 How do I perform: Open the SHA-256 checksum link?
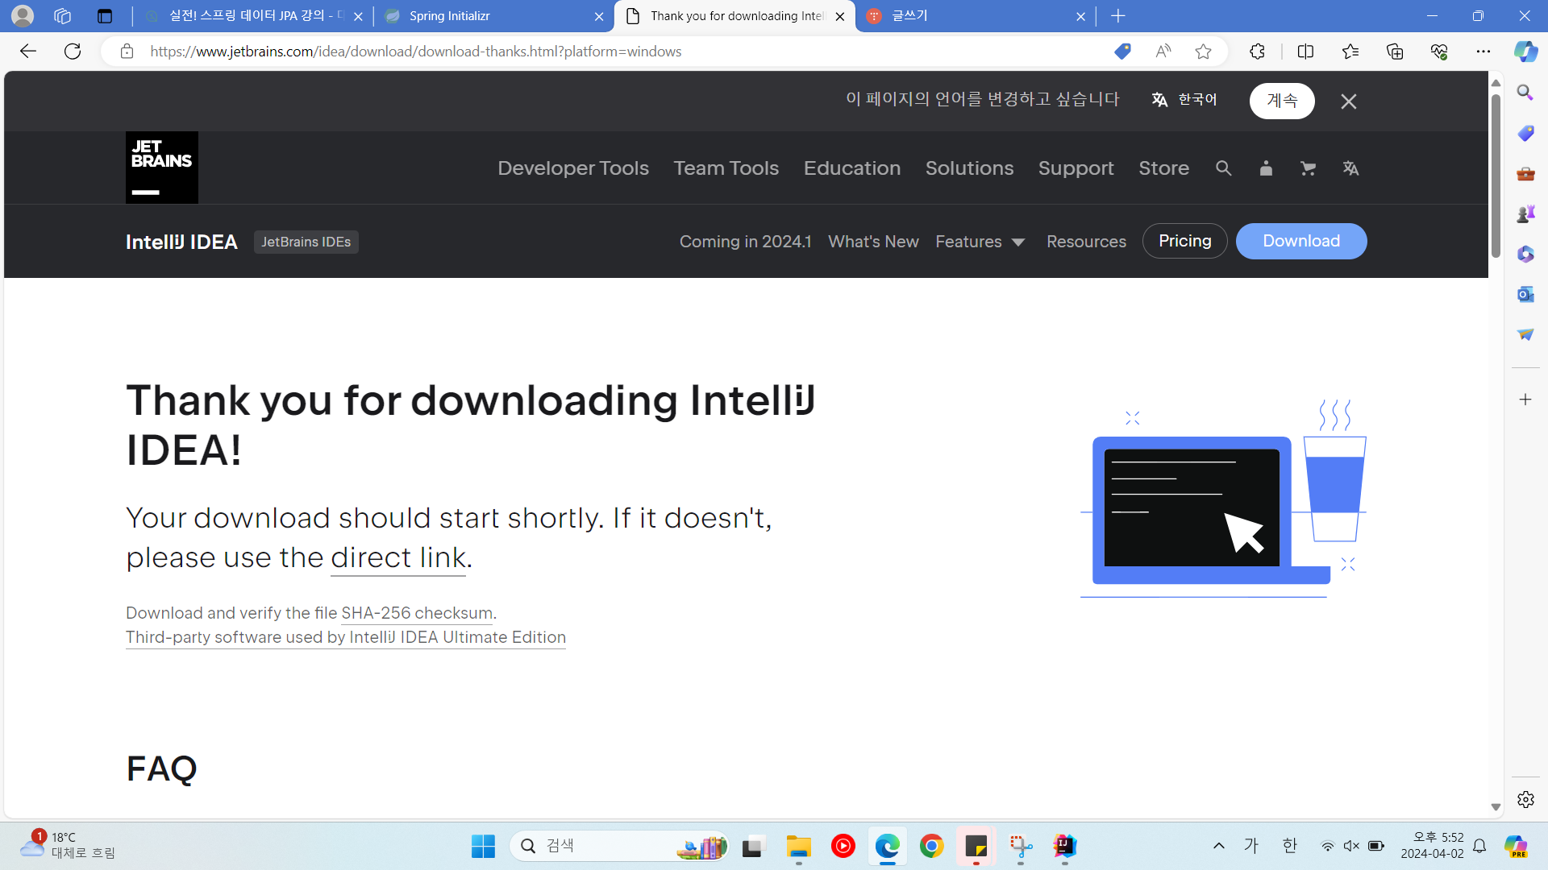(416, 613)
